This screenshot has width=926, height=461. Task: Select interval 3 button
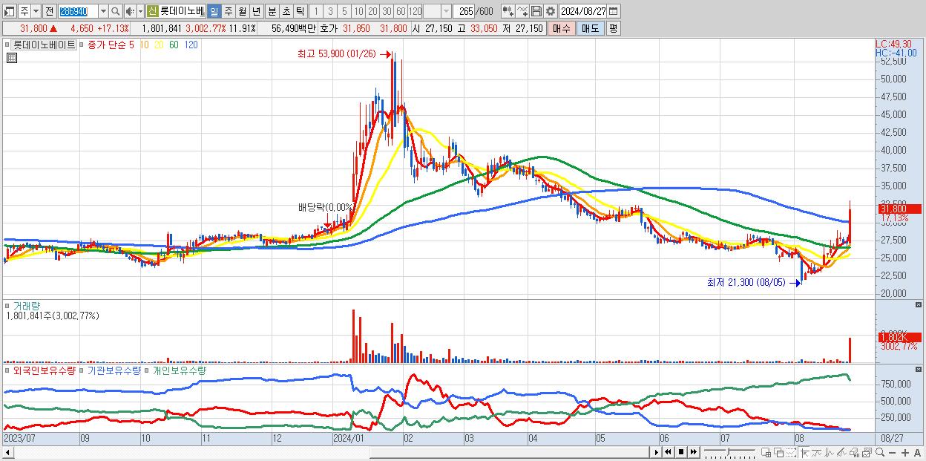click(x=329, y=11)
